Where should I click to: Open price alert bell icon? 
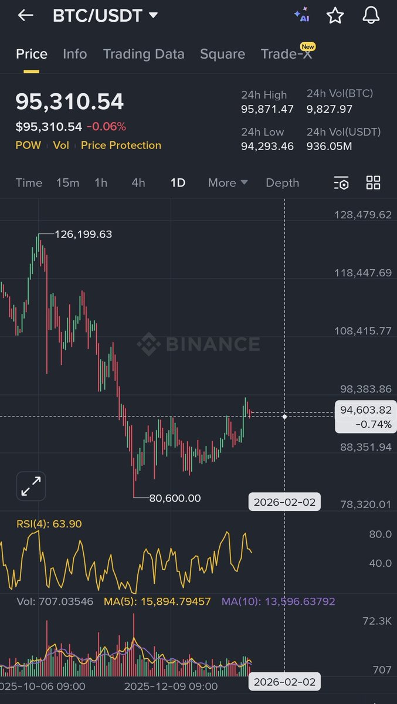[371, 16]
